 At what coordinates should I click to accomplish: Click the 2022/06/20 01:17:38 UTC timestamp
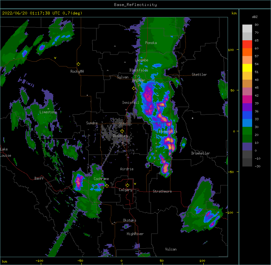(31, 13)
